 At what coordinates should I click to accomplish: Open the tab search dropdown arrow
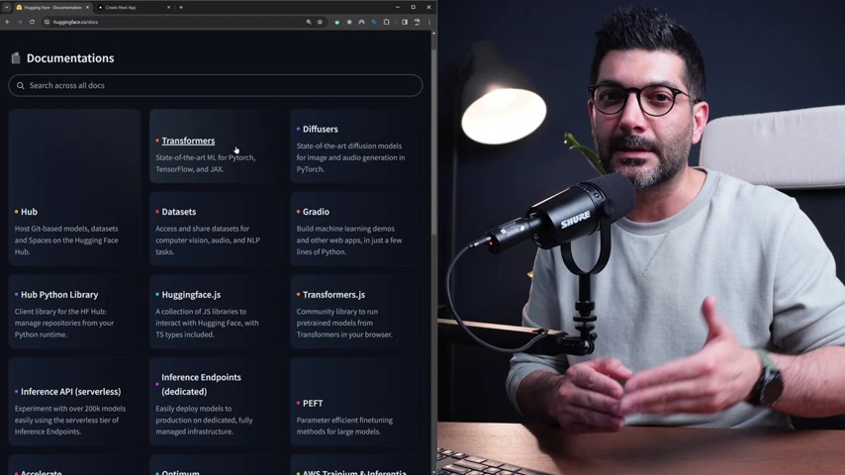click(7, 8)
